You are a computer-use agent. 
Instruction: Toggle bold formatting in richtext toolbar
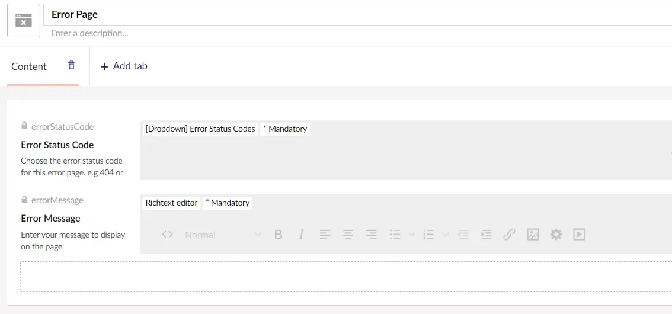[278, 235]
